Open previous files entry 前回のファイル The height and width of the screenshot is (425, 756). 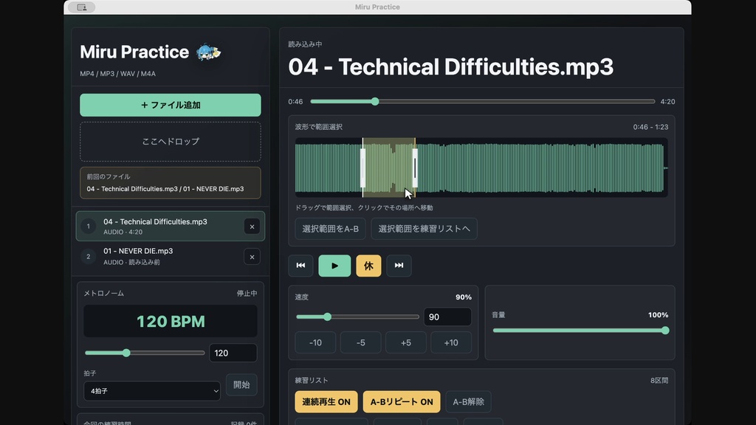click(x=171, y=183)
